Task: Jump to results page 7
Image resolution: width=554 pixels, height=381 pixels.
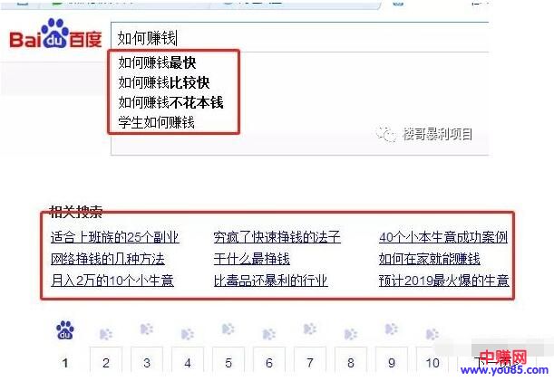Action: tap(310, 363)
